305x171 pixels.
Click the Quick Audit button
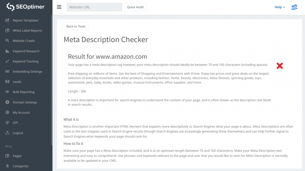pos(135,7)
